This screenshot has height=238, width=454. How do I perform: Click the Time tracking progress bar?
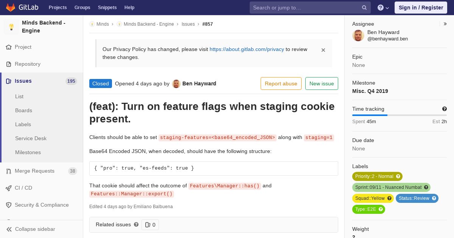coord(400,115)
